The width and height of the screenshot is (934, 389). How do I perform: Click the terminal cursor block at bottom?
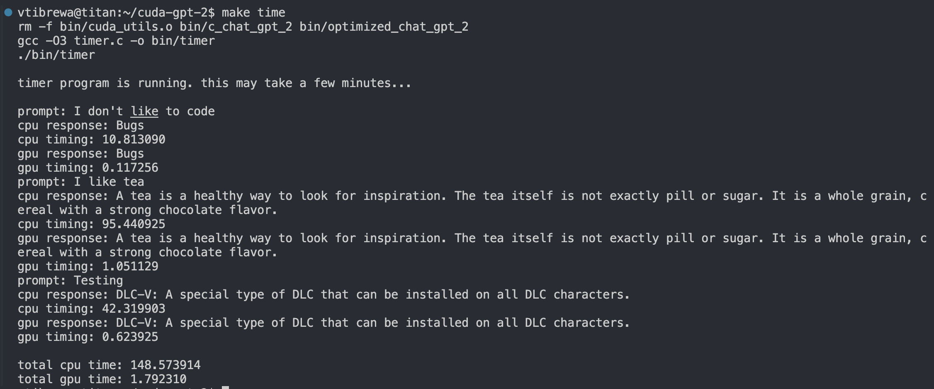pos(225,387)
